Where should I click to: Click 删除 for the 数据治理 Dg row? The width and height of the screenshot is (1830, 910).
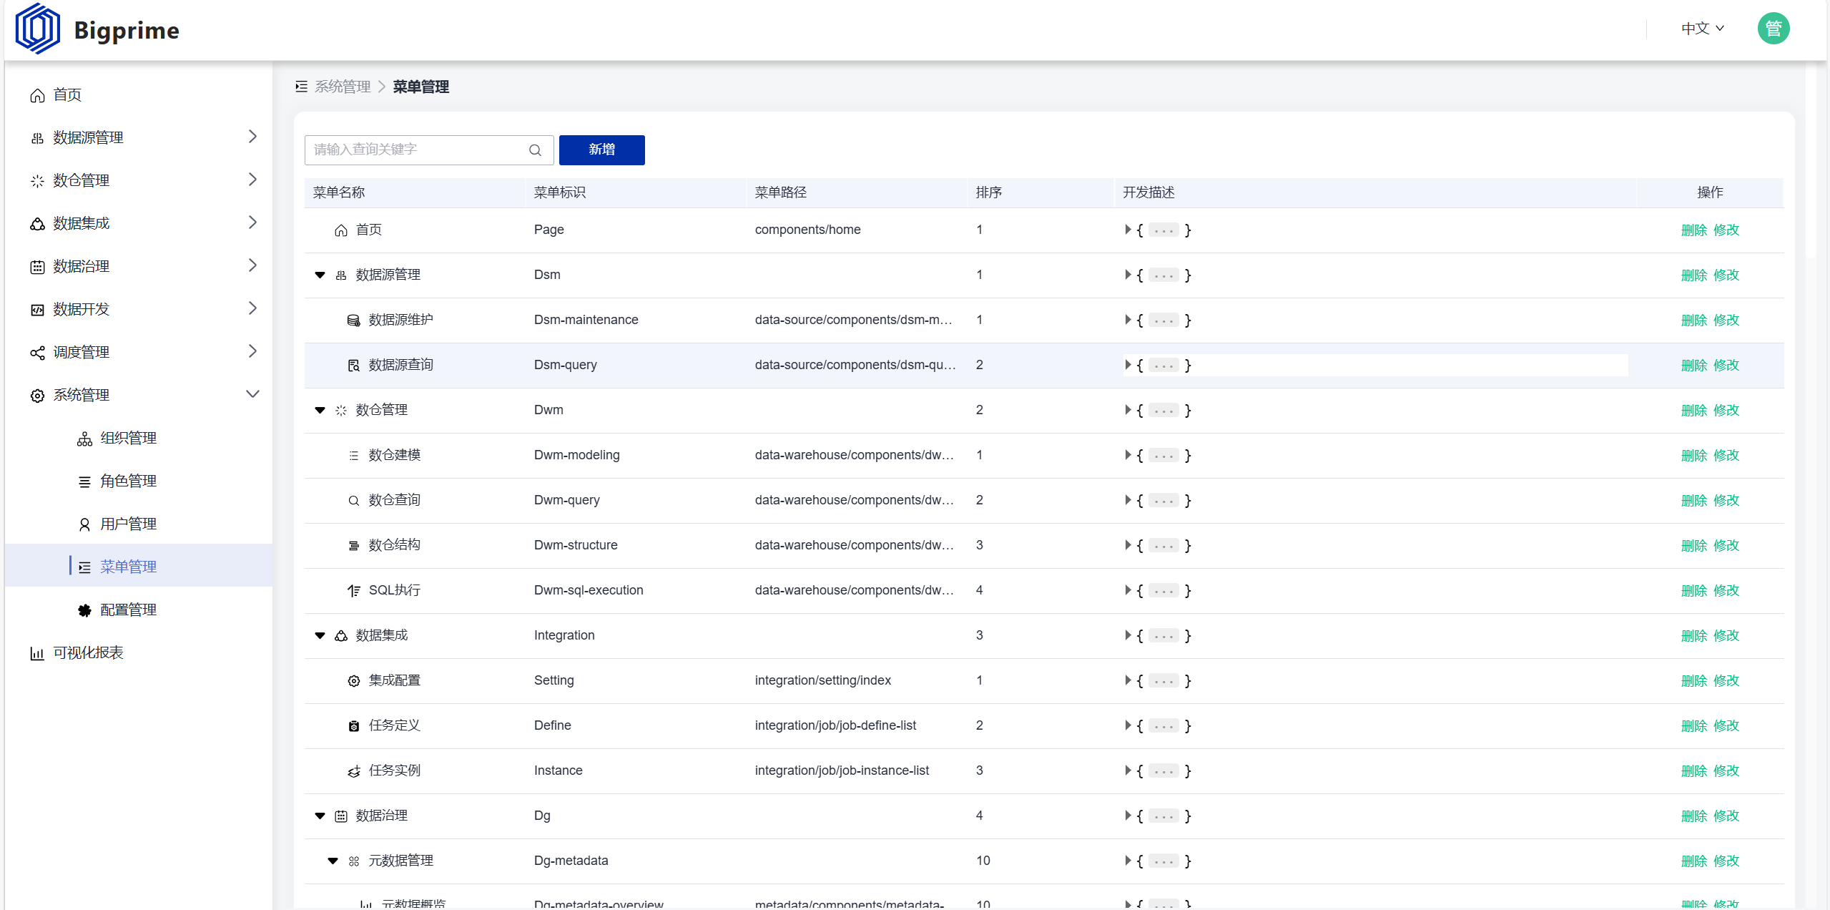click(x=1693, y=816)
